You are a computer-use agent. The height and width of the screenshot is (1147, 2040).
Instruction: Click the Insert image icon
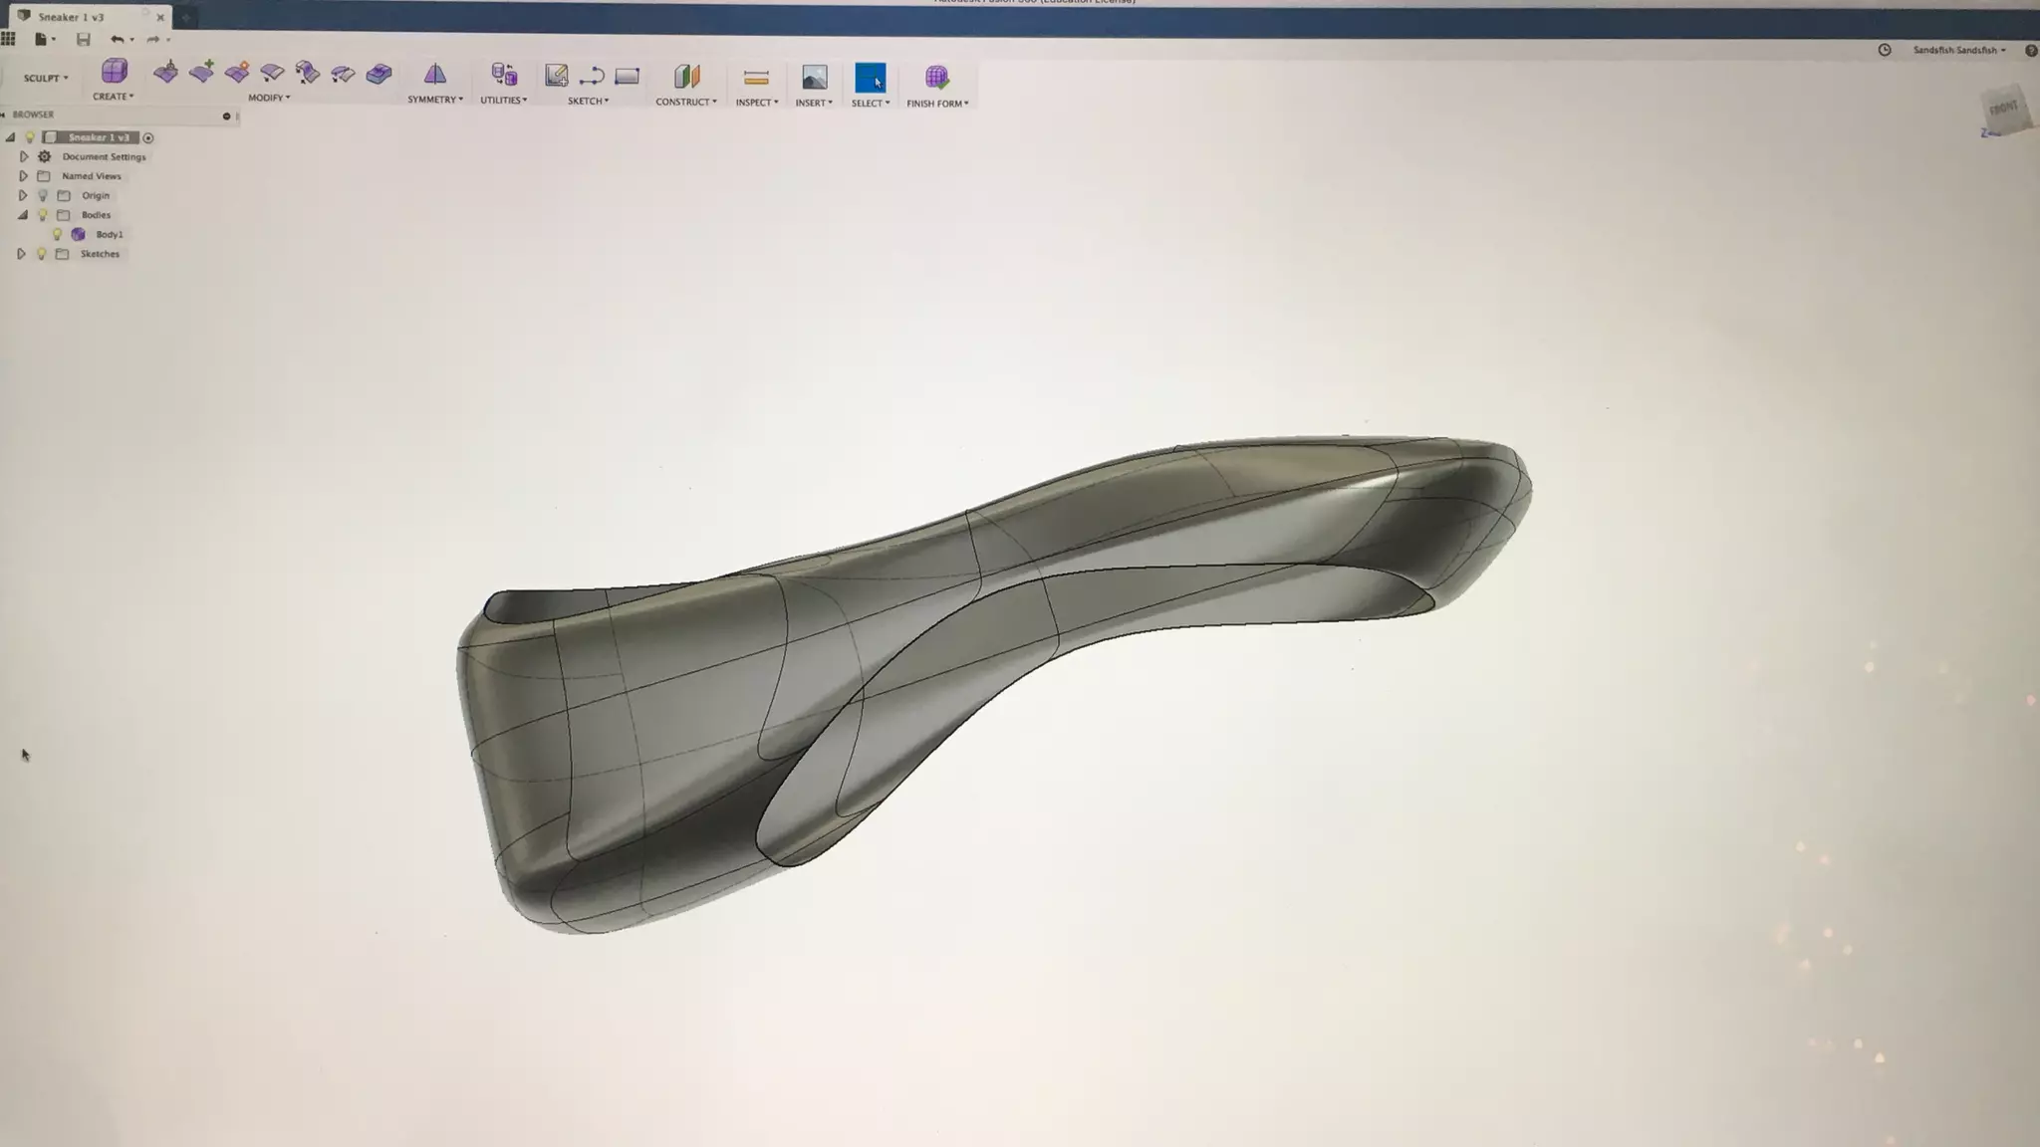[814, 78]
